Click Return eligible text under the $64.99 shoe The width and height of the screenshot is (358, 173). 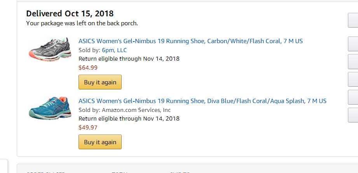(x=129, y=59)
